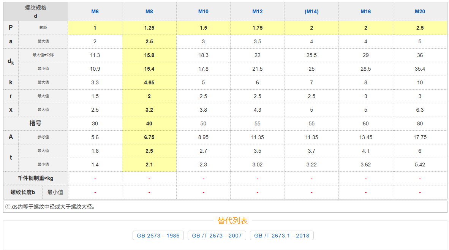
Task: Select the M8 pitch value 1.25
Action: point(149,28)
